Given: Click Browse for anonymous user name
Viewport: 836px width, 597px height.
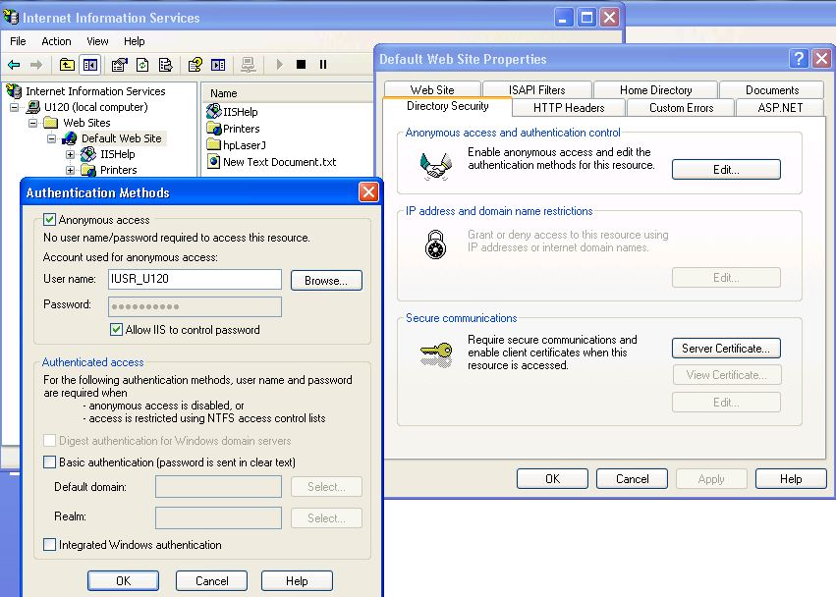Looking at the screenshot, I should [326, 281].
